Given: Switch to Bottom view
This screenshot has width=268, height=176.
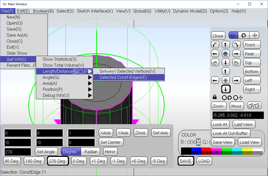Looking at the screenshot, I should [x=252, y=71].
